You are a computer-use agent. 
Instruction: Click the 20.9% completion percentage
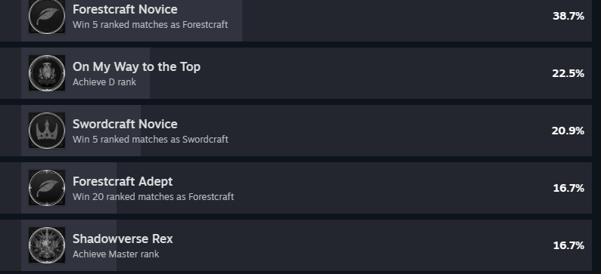pyautogui.click(x=568, y=131)
